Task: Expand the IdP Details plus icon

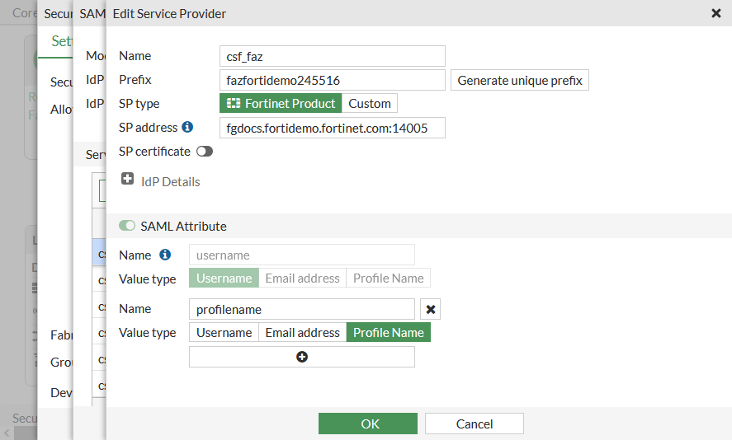Action: [x=128, y=180]
